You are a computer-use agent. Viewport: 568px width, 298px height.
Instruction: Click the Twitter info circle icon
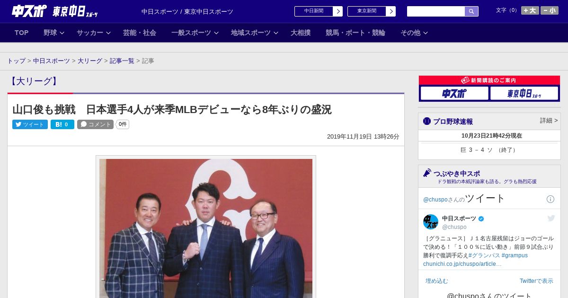coord(550,199)
